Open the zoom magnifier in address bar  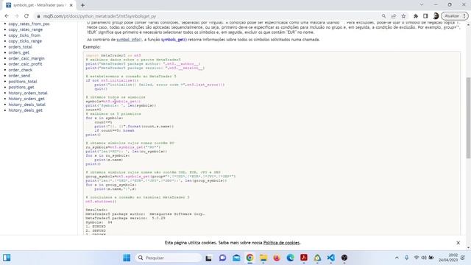(383, 16)
